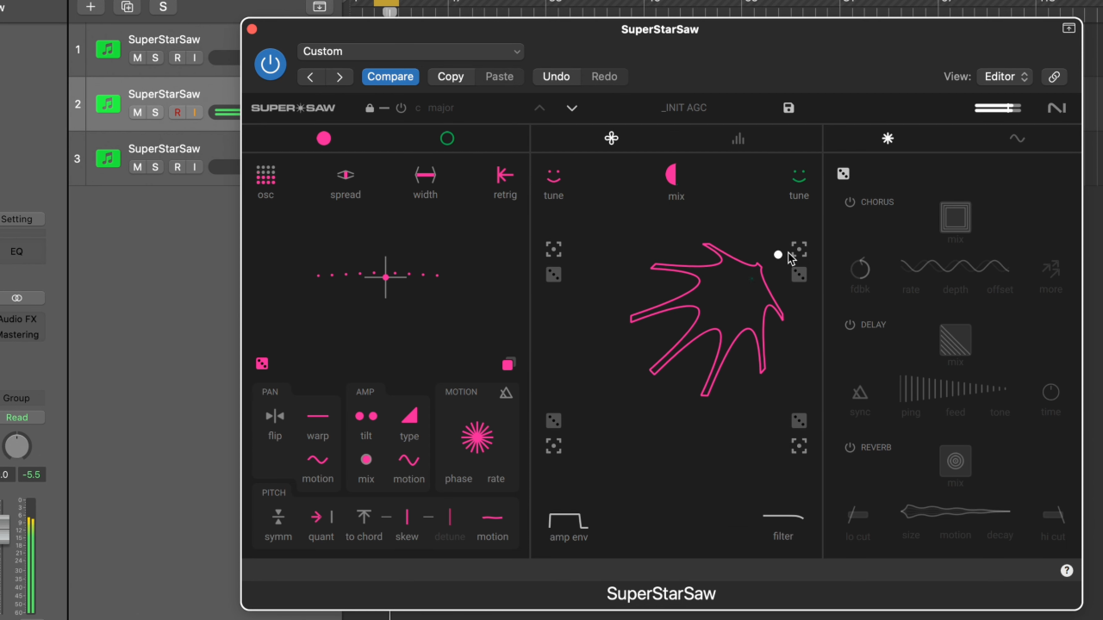Click the pitch skew icon
Screen dimensions: 1103x620
(x=407, y=517)
